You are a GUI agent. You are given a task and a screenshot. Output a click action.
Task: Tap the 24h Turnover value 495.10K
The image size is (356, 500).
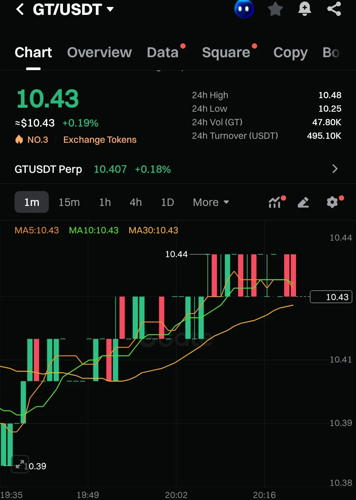[x=324, y=136]
